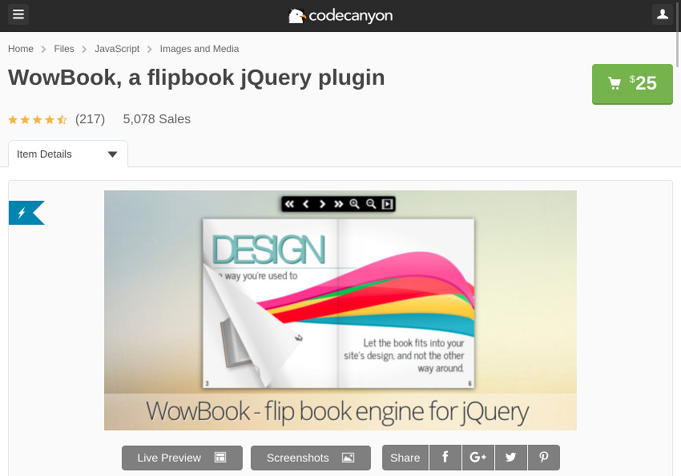Go to Home breadcrumb
Viewport: 681px width, 476px height.
pos(21,49)
